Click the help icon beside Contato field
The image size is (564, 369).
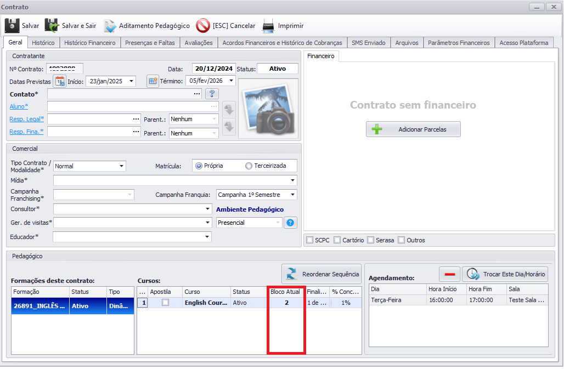pos(212,94)
